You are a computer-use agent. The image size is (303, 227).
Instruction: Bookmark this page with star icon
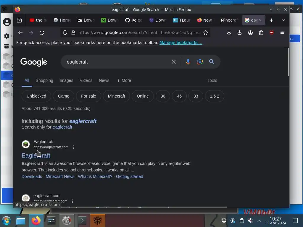click(x=206, y=33)
